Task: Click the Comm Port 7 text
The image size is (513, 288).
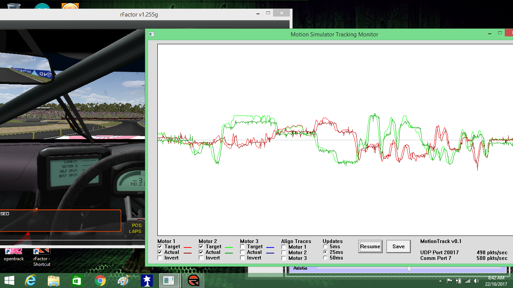Action: 436,258
